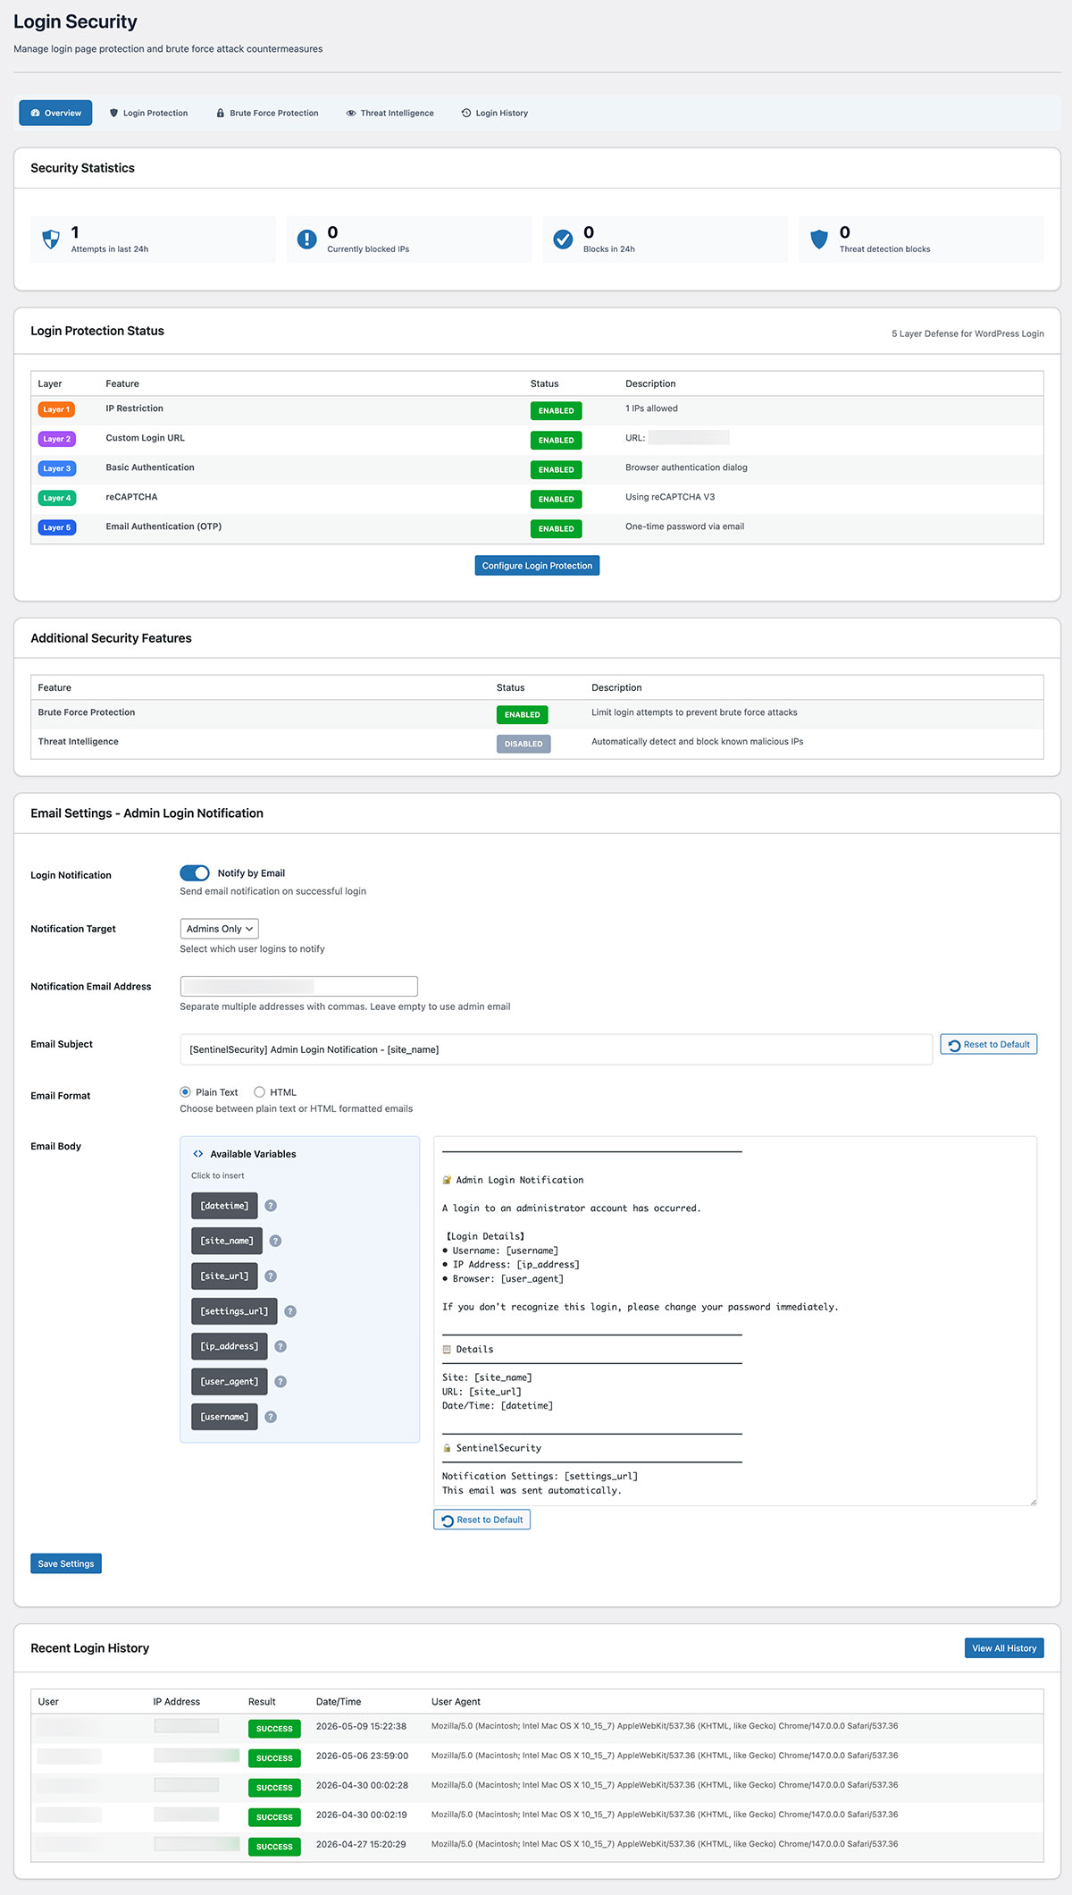Click the SUCCESS badge for 2026-04-27 15:20:29

[x=274, y=1847]
